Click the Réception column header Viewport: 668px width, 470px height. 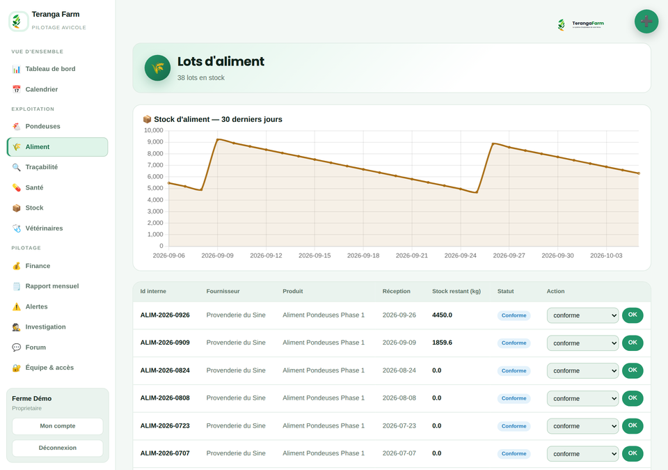click(396, 291)
